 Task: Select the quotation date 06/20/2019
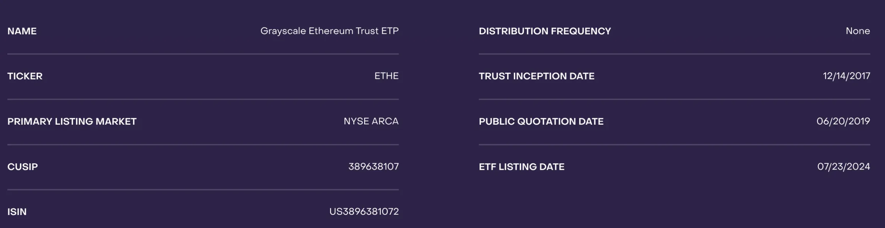pos(843,121)
